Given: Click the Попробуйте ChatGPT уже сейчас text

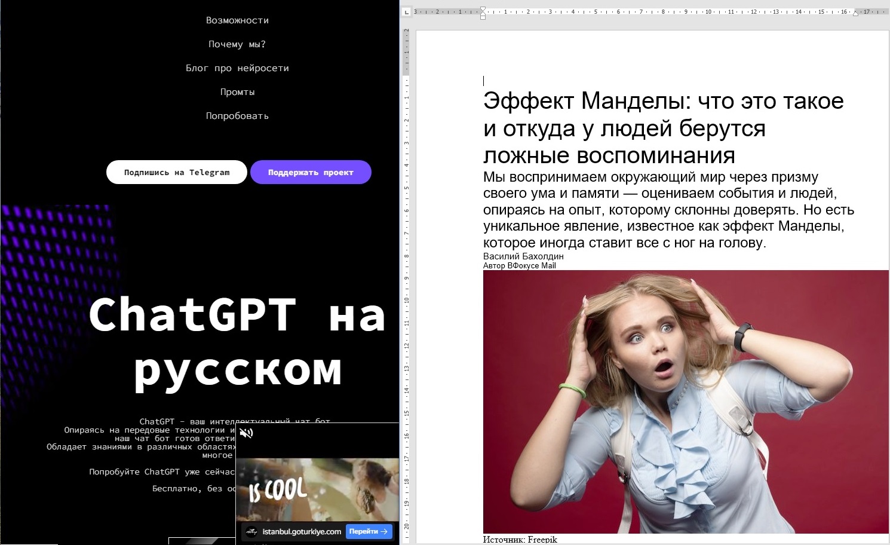Looking at the screenshot, I should pyautogui.click(x=162, y=471).
